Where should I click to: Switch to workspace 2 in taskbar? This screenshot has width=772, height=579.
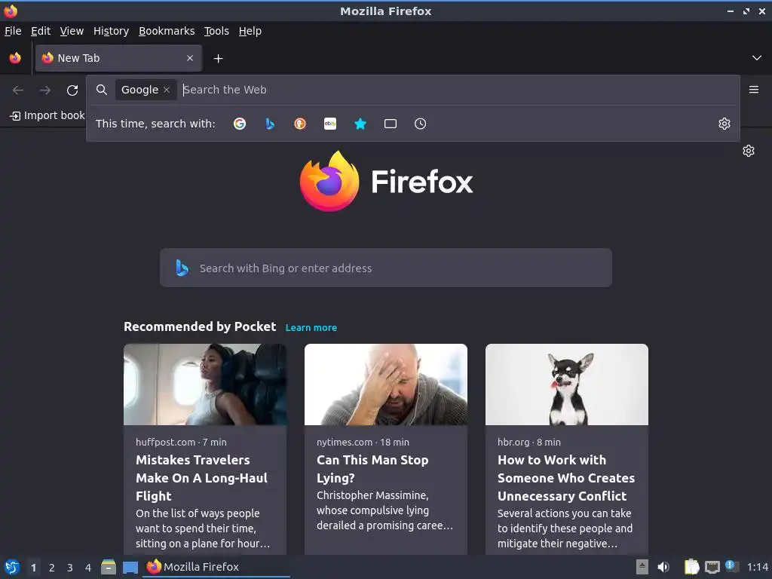click(52, 568)
